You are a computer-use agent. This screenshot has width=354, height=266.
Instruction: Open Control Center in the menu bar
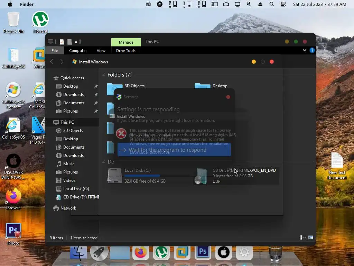283,4
